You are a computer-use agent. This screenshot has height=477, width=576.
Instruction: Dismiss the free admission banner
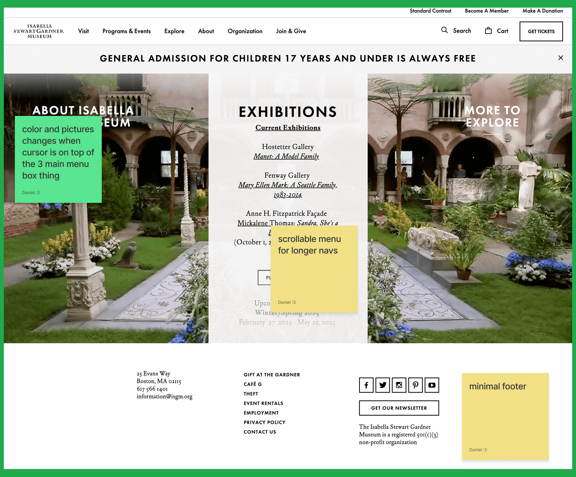click(560, 58)
